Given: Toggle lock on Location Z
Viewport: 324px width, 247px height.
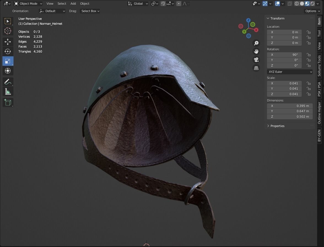Looking at the screenshot, I should coord(309,43).
